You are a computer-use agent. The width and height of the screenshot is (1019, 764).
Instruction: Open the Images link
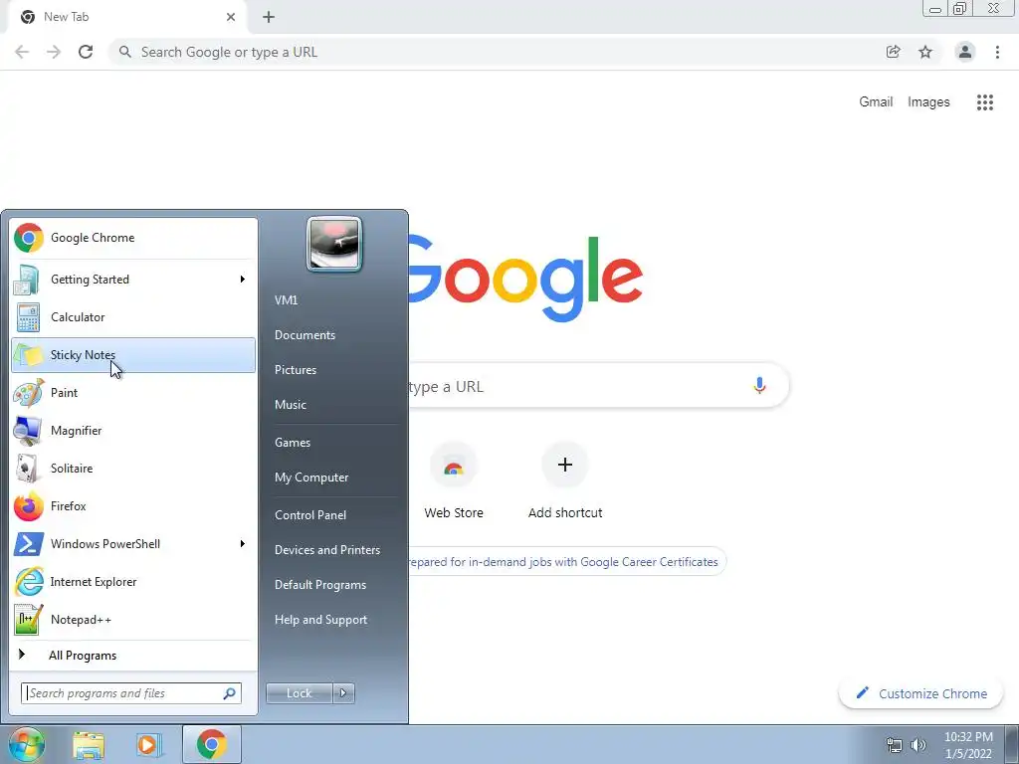coord(928,102)
